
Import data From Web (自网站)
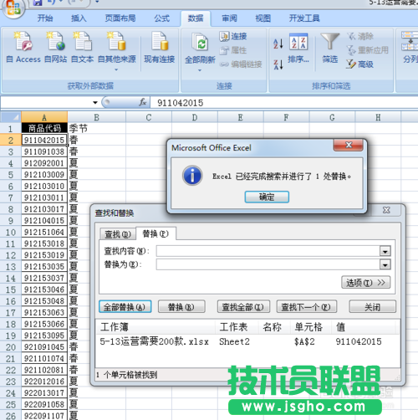point(55,47)
